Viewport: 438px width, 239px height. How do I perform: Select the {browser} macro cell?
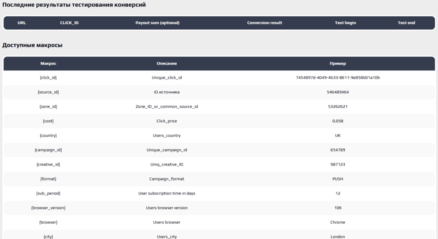[x=48, y=222]
